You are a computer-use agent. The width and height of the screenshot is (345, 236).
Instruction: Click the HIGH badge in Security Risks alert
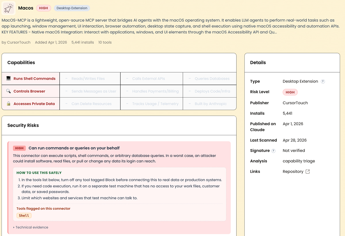tap(19, 148)
